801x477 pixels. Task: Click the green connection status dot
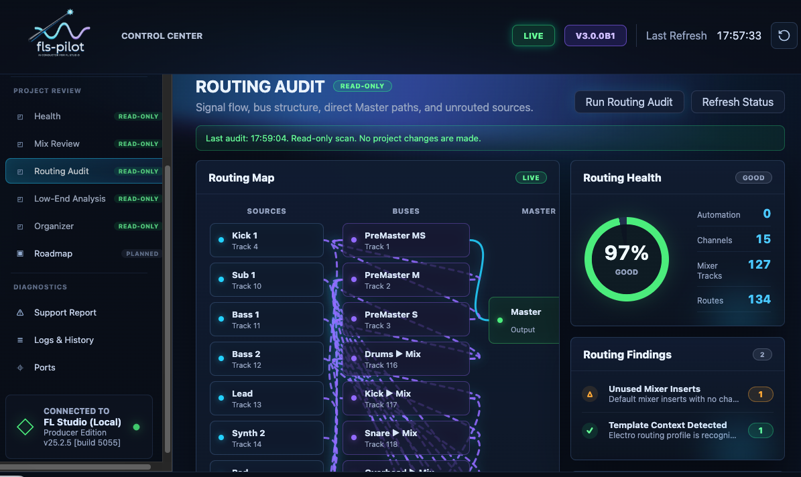(136, 427)
